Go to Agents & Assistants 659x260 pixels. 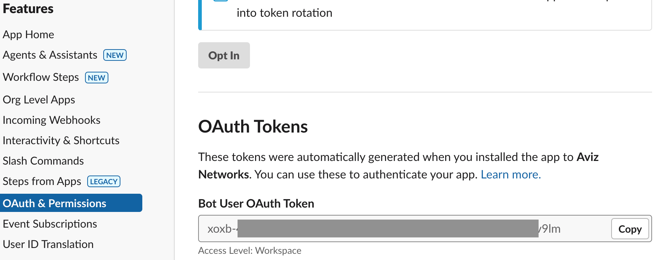click(50, 55)
